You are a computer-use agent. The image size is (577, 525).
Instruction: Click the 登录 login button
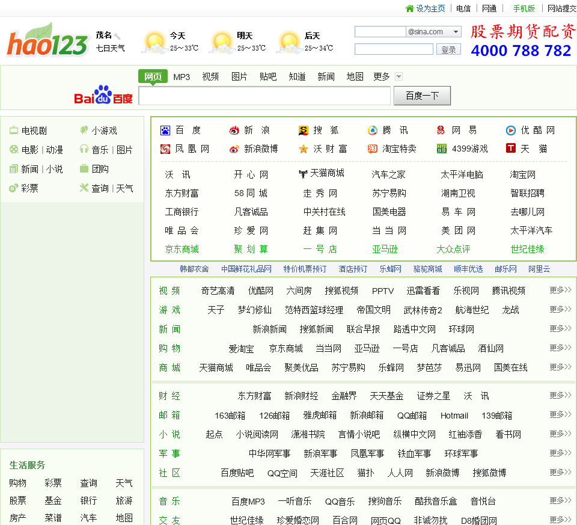pos(448,50)
